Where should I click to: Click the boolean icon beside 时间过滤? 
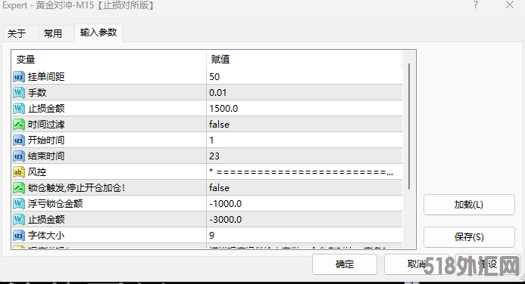point(19,125)
